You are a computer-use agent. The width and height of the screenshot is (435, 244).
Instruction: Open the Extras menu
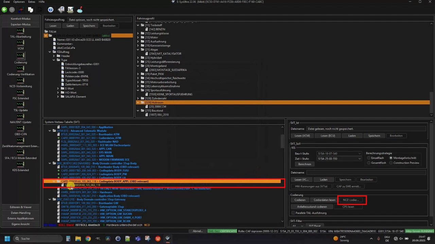tap(32, 2)
